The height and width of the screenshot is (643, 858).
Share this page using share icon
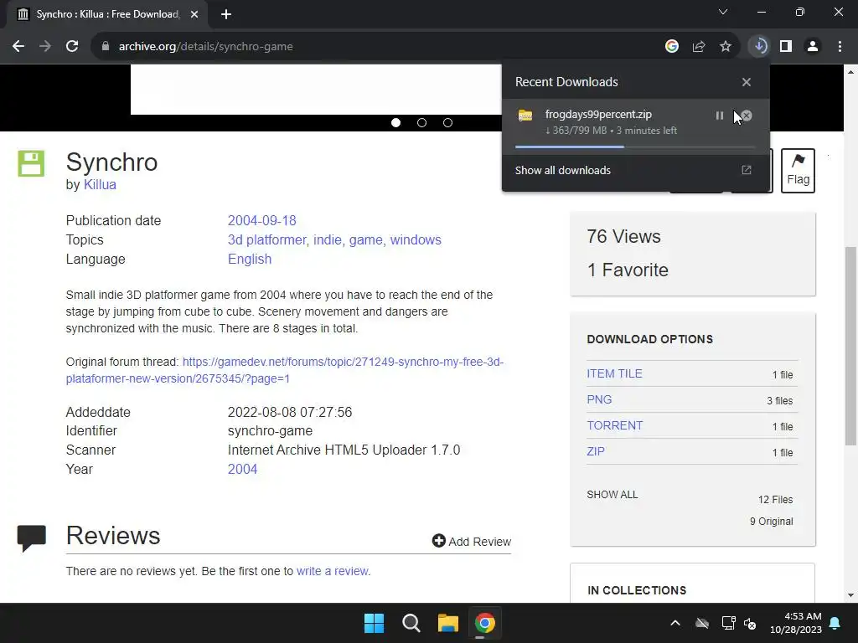(x=699, y=47)
